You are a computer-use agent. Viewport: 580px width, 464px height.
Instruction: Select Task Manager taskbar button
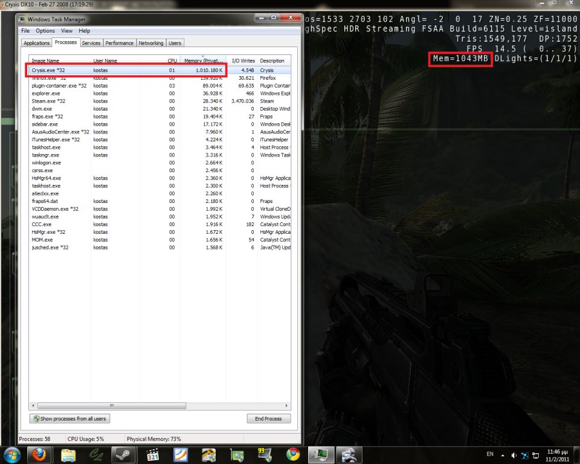coord(321,455)
